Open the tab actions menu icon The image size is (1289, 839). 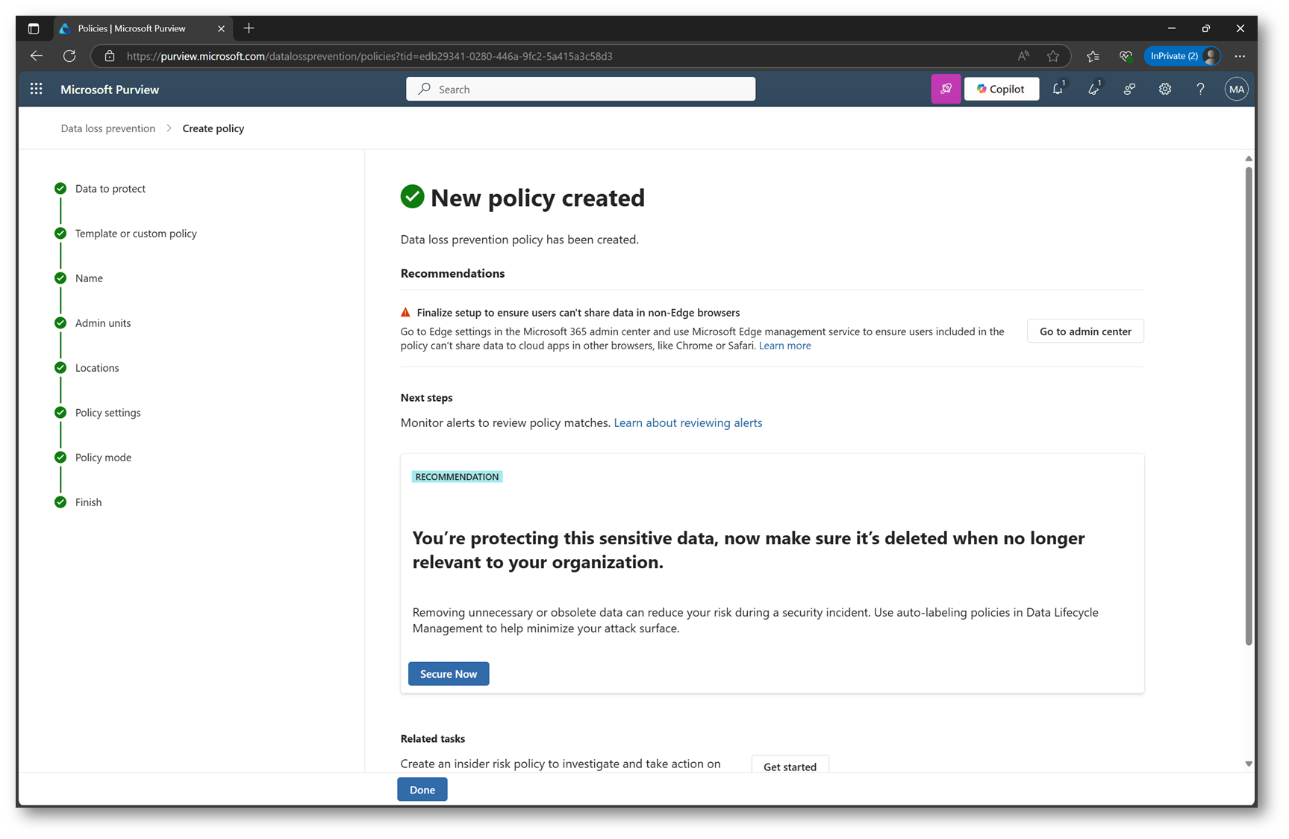pyautogui.click(x=34, y=28)
